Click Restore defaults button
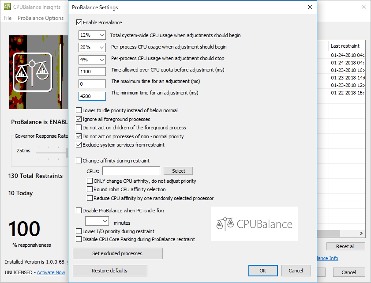The width and height of the screenshot is (371, 283). coord(110,271)
